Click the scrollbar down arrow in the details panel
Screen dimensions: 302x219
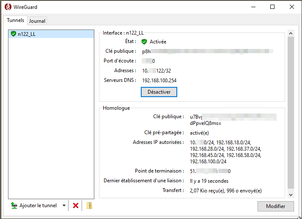click(x=290, y=195)
